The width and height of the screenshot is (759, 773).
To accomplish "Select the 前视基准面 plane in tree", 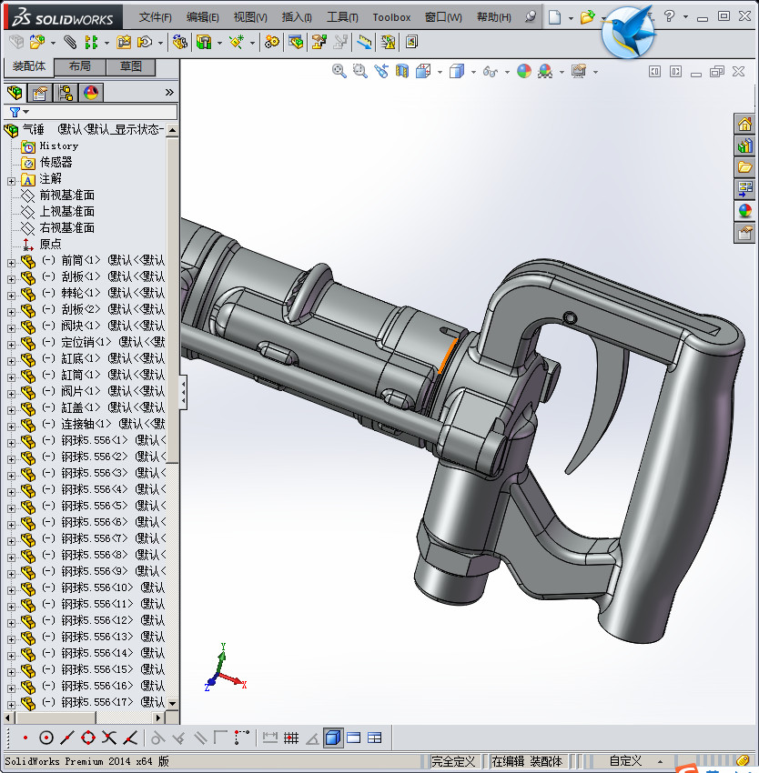I will (66, 196).
